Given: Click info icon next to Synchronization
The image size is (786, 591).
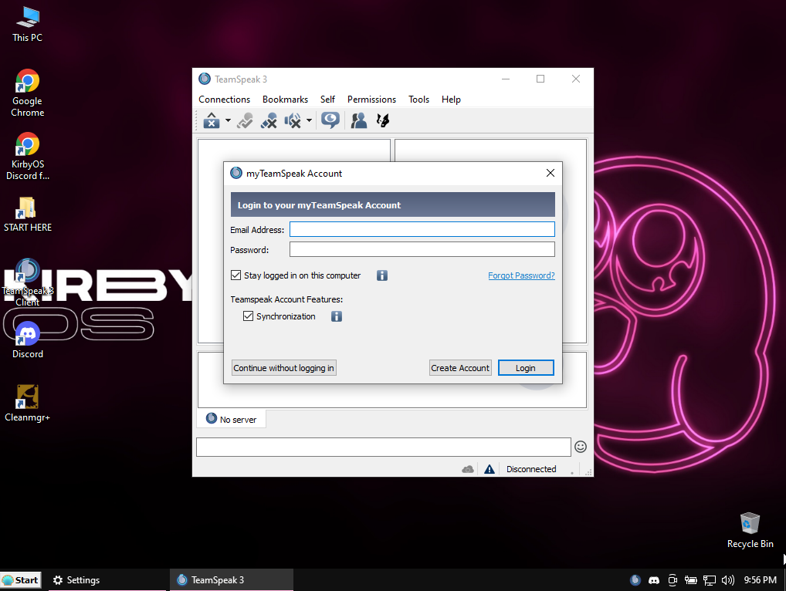Looking at the screenshot, I should point(337,316).
